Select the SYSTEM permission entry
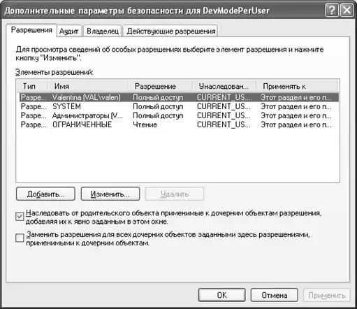Viewport: 357px width, 309px height. pyautogui.click(x=179, y=106)
